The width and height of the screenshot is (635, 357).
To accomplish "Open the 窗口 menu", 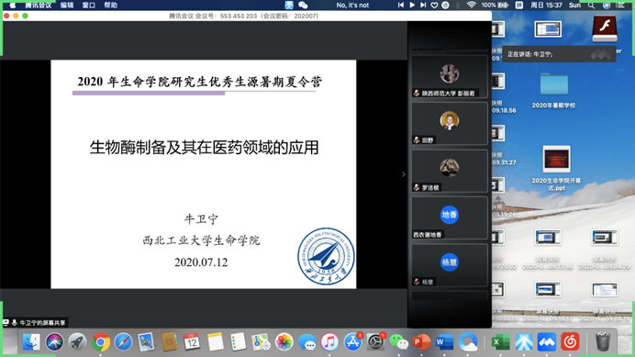I will point(89,6).
